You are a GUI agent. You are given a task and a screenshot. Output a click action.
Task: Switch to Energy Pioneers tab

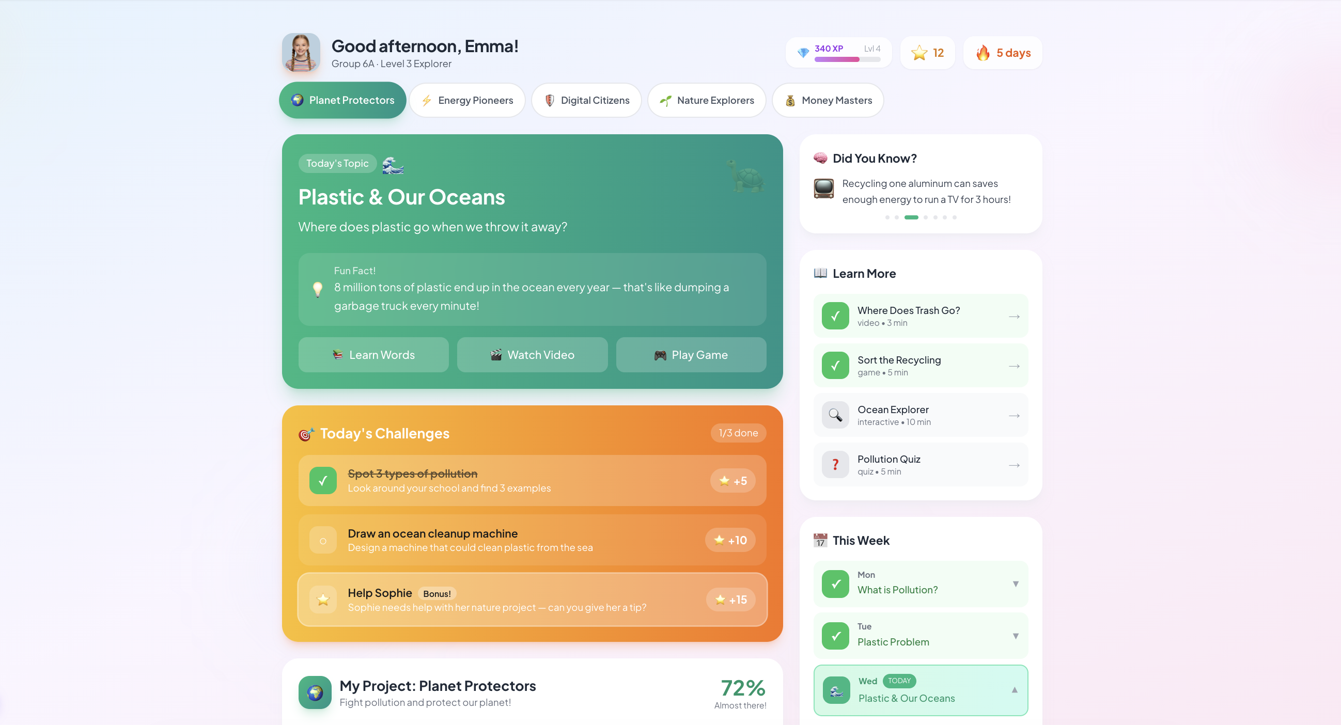467,100
